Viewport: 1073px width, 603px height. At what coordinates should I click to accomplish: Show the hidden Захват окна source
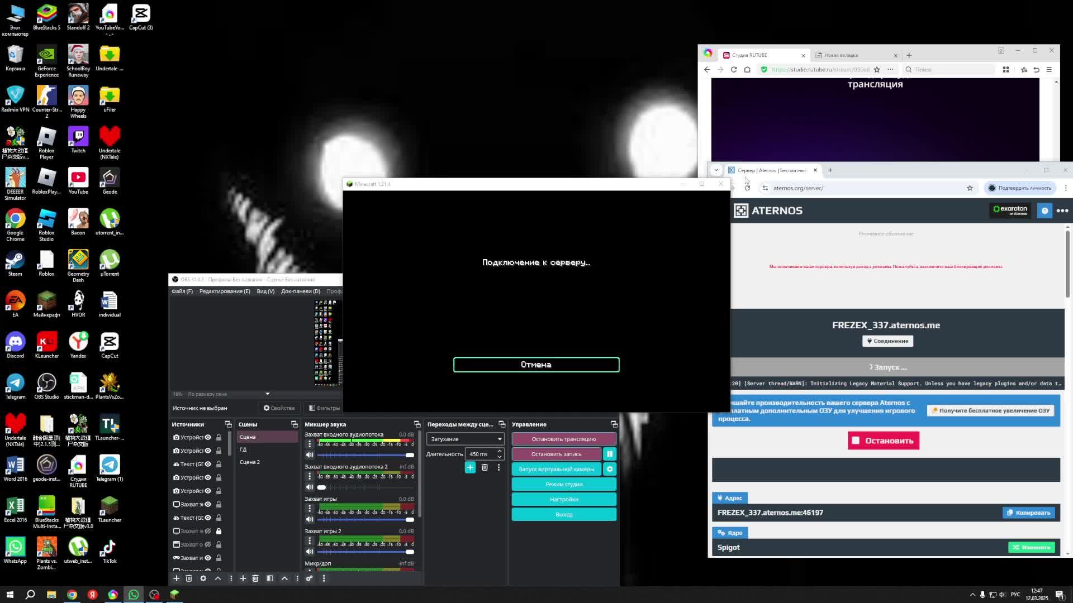pos(208,545)
